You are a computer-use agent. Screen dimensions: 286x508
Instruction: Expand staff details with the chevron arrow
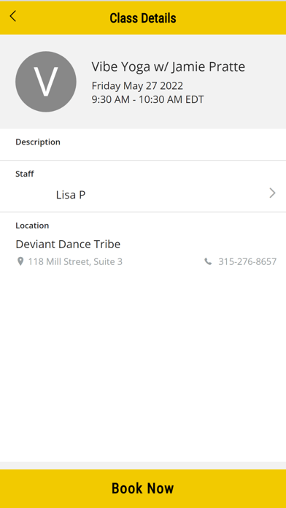tap(272, 193)
